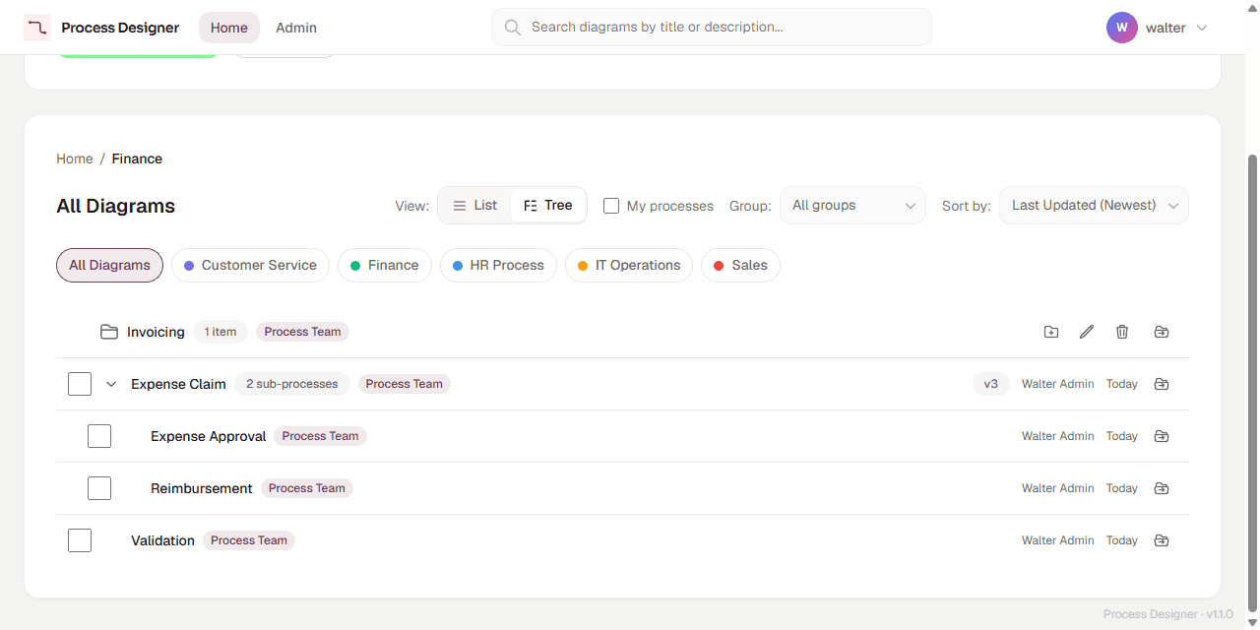Open the Reimbursement diagram
Image resolution: width=1260 pixels, height=630 pixels.
[x=202, y=488]
